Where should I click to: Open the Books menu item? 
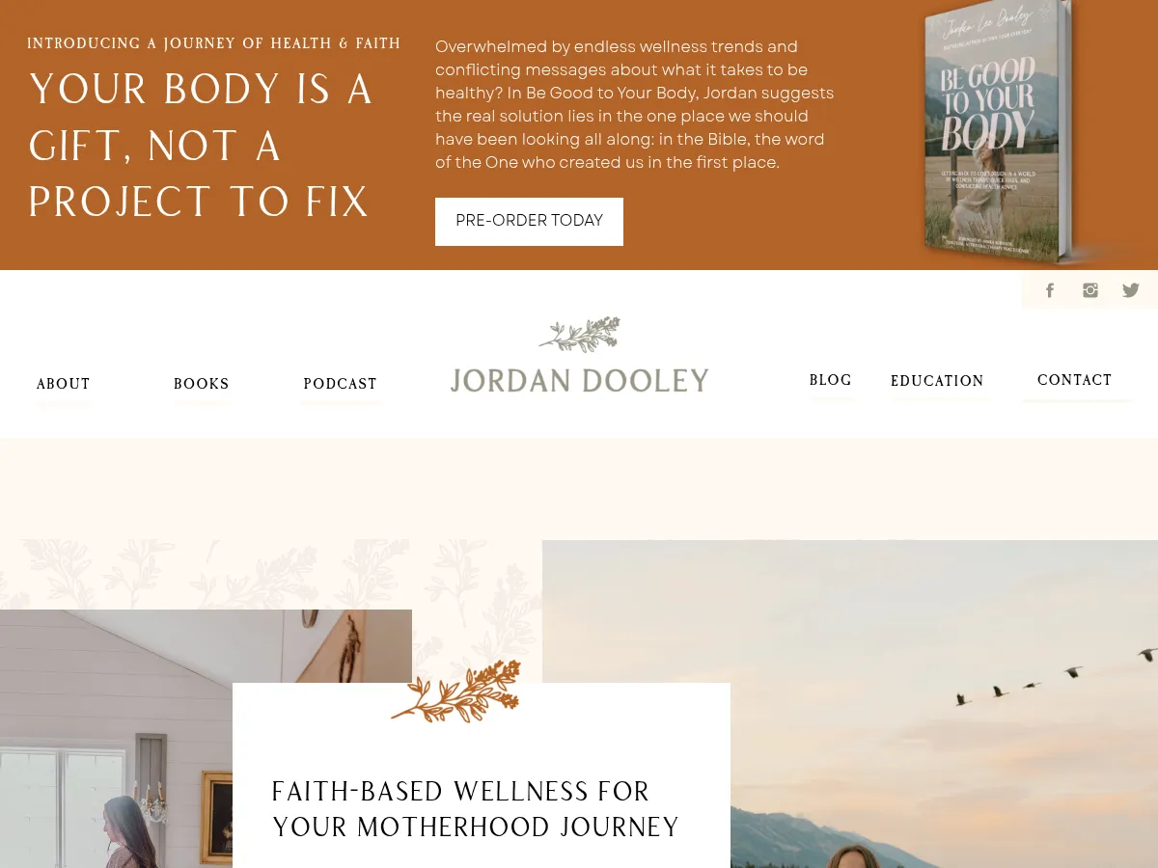[x=202, y=384]
